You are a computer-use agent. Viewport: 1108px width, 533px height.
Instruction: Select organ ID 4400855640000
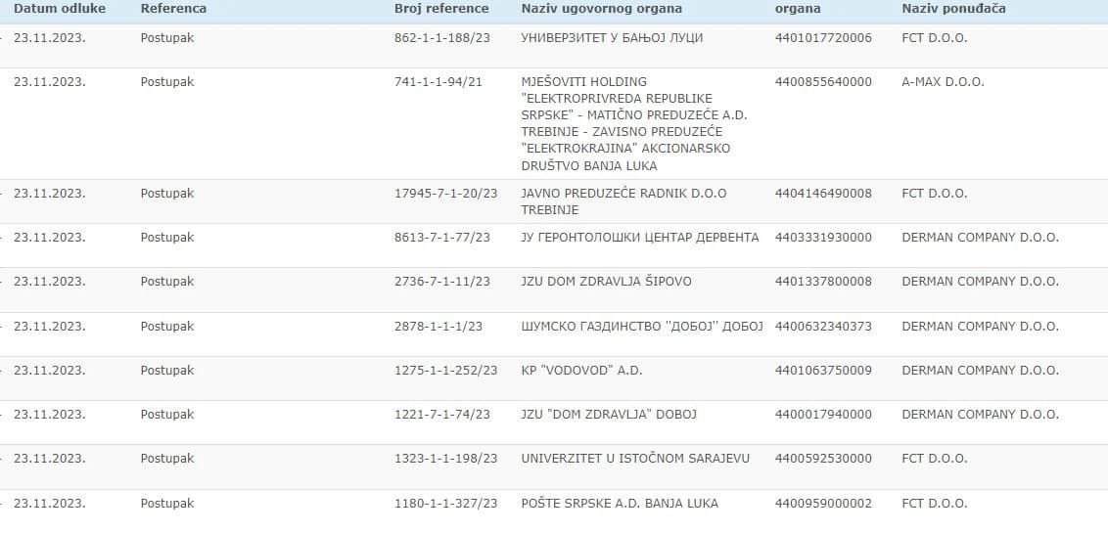pyautogui.click(x=823, y=82)
